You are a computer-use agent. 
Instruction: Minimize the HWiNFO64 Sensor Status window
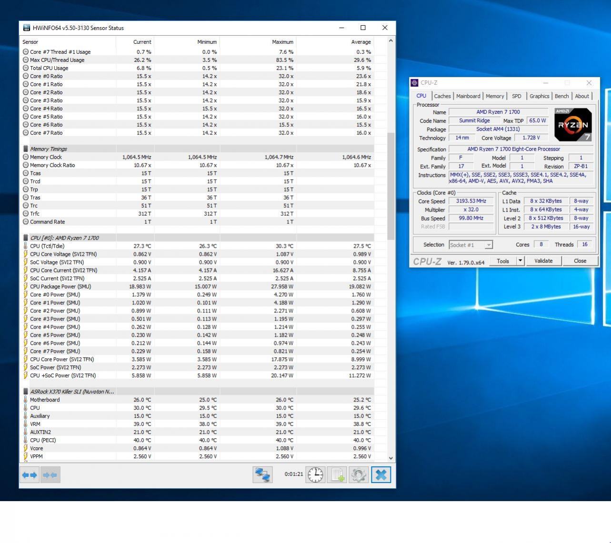(341, 28)
